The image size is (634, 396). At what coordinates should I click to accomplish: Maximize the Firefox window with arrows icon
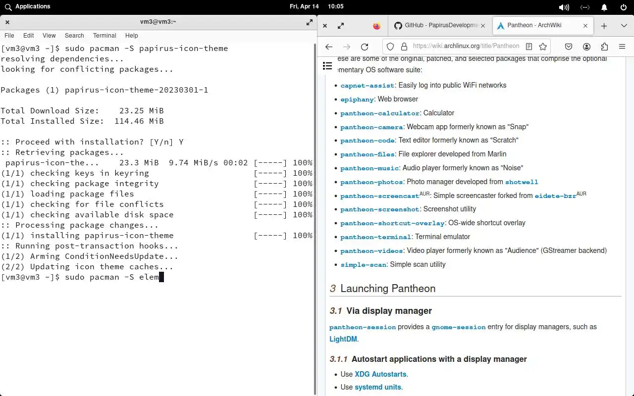[341, 26]
